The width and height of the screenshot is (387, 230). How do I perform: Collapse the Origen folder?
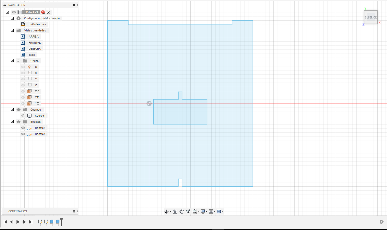tap(12, 61)
